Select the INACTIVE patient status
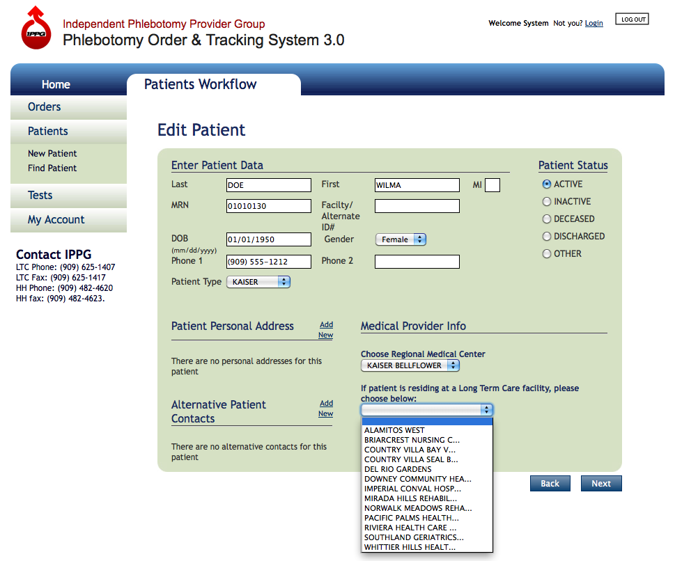 pos(547,202)
